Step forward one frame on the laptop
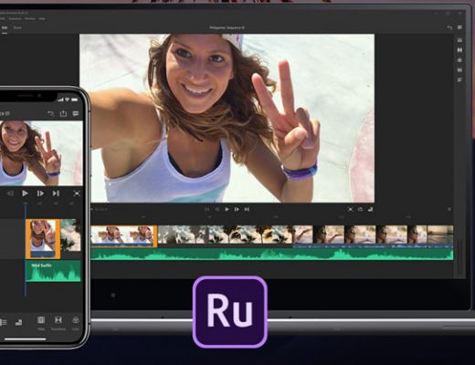Viewport: 475px width, 365px height. click(237, 209)
